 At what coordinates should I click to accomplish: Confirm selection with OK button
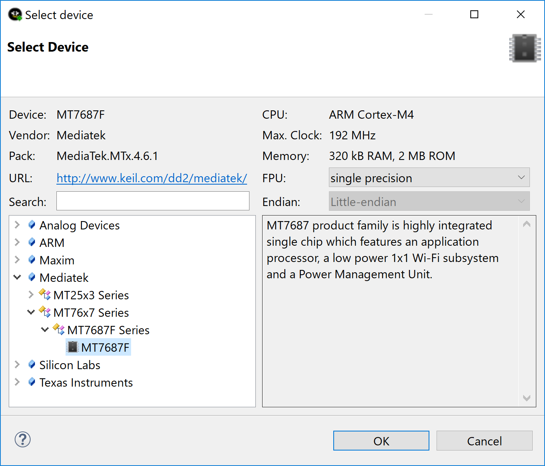[381, 441]
